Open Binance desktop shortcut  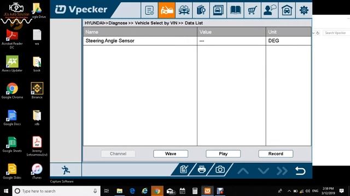tap(37, 91)
